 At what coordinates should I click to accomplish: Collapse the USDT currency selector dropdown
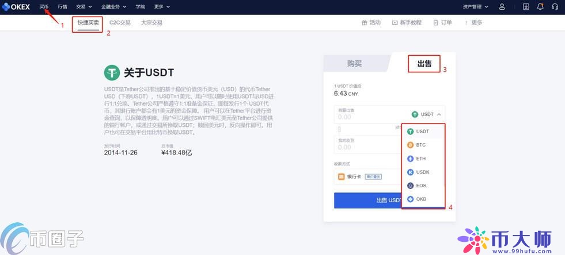click(x=426, y=114)
